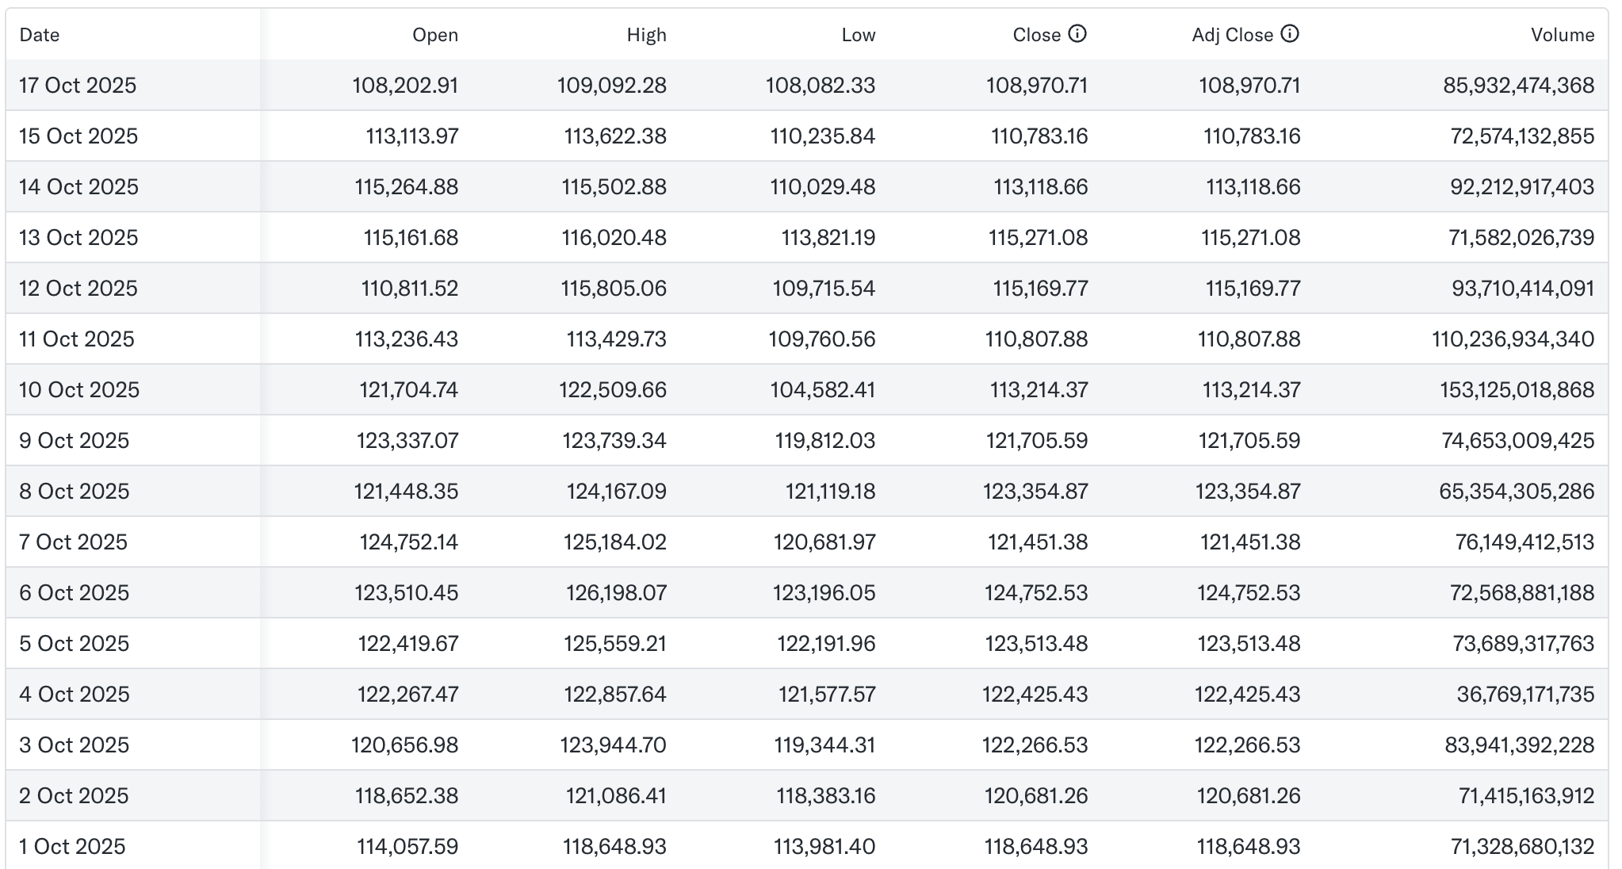1622x869 pixels.
Task: Click the Adj Close header text
Action: click(1232, 35)
